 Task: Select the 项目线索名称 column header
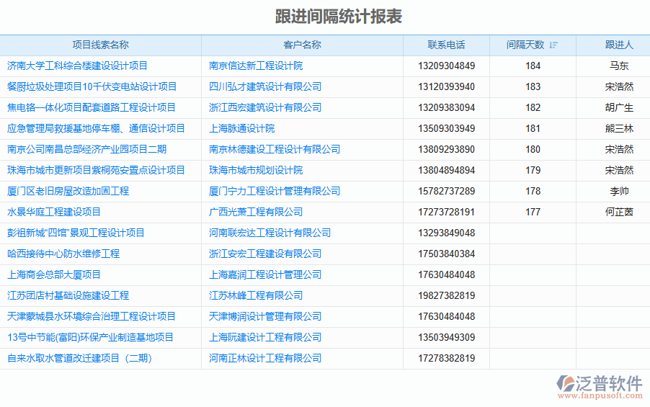click(x=100, y=45)
